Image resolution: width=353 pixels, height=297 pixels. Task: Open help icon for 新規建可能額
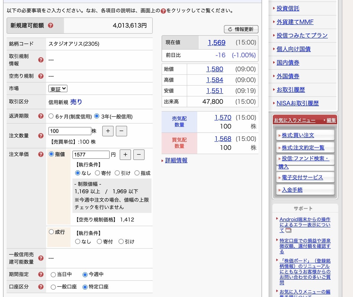pos(51,26)
